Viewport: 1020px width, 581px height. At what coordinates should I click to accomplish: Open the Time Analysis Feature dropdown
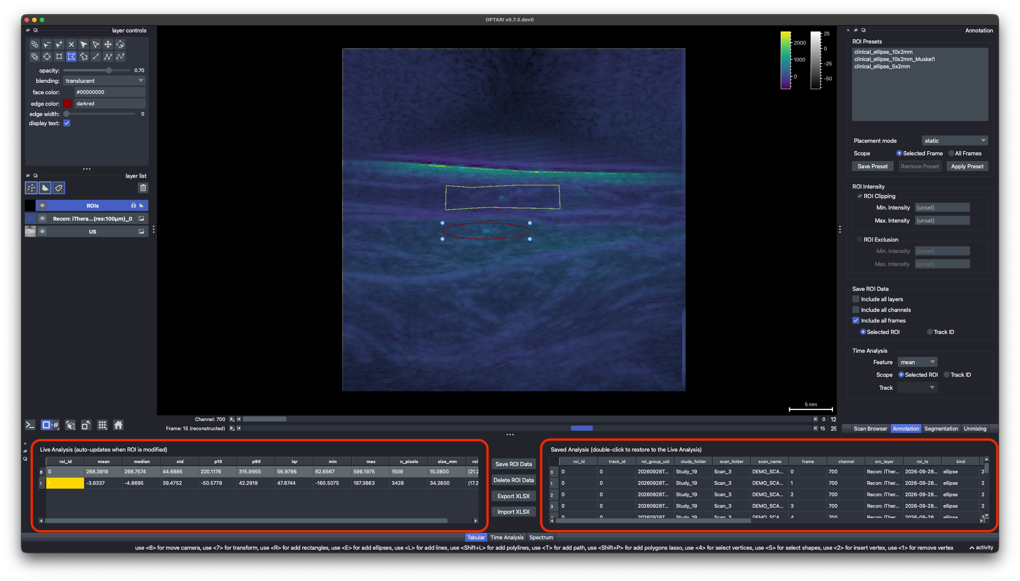[917, 362]
